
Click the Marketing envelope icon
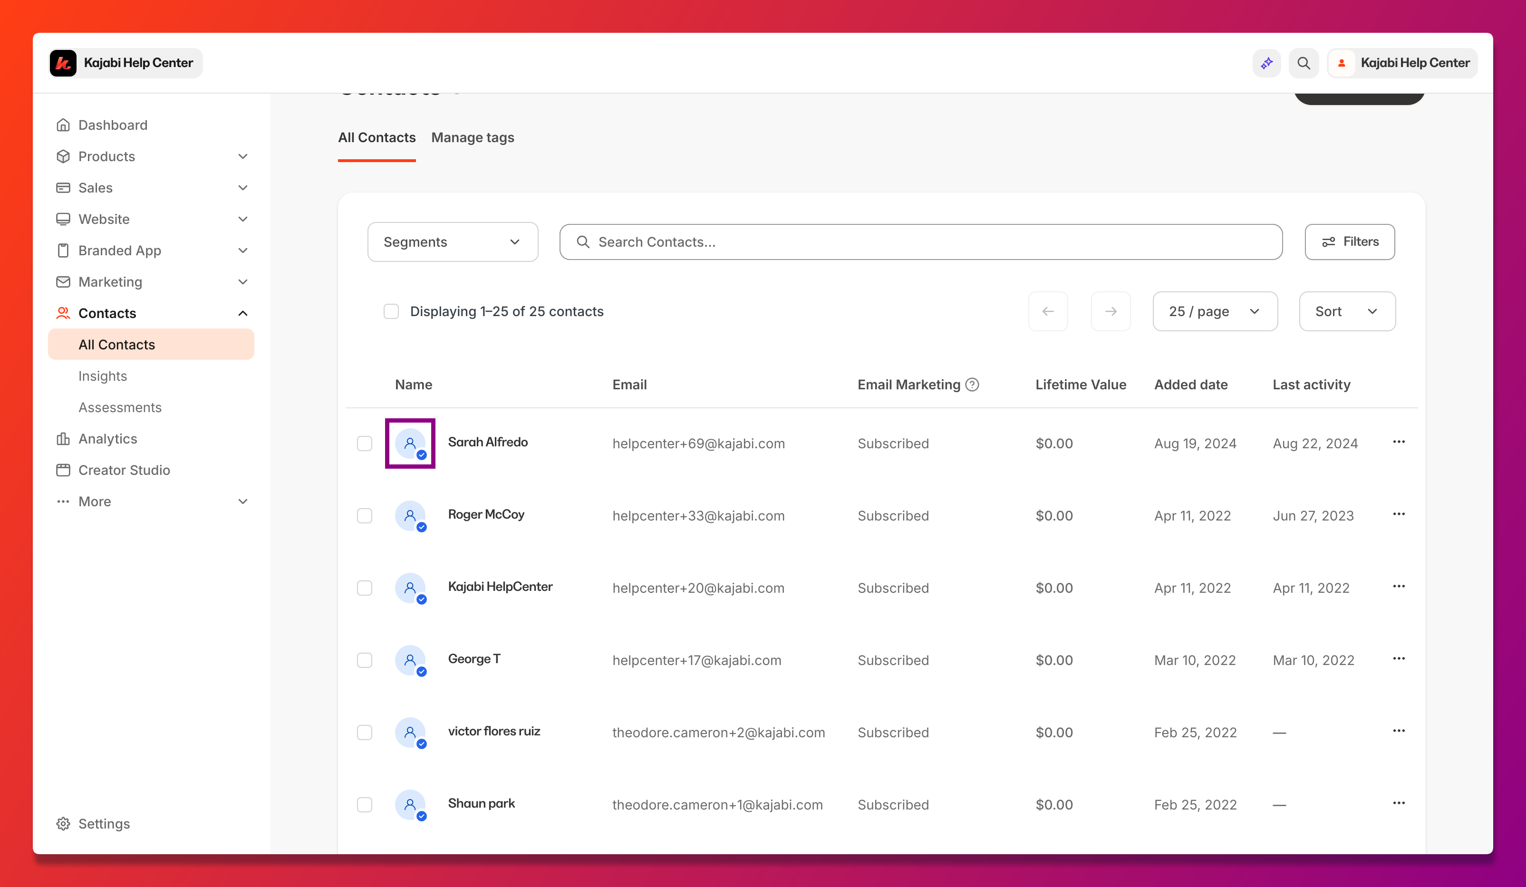point(63,282)
